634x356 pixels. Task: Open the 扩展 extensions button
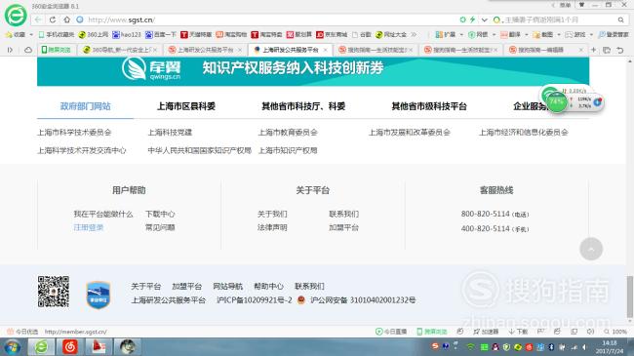445,35
